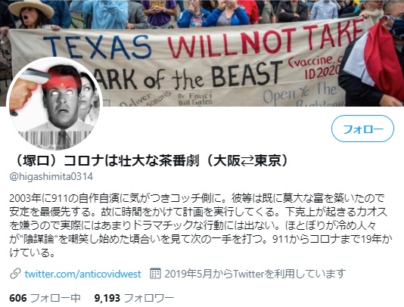404x307 pixels.
Task: Click the woman in straw hat in header
Action: coord(33,14)
